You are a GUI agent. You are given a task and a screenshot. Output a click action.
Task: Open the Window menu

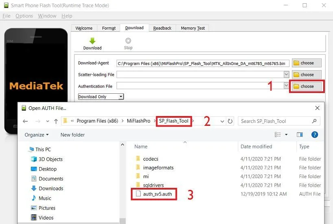(47, 16)
